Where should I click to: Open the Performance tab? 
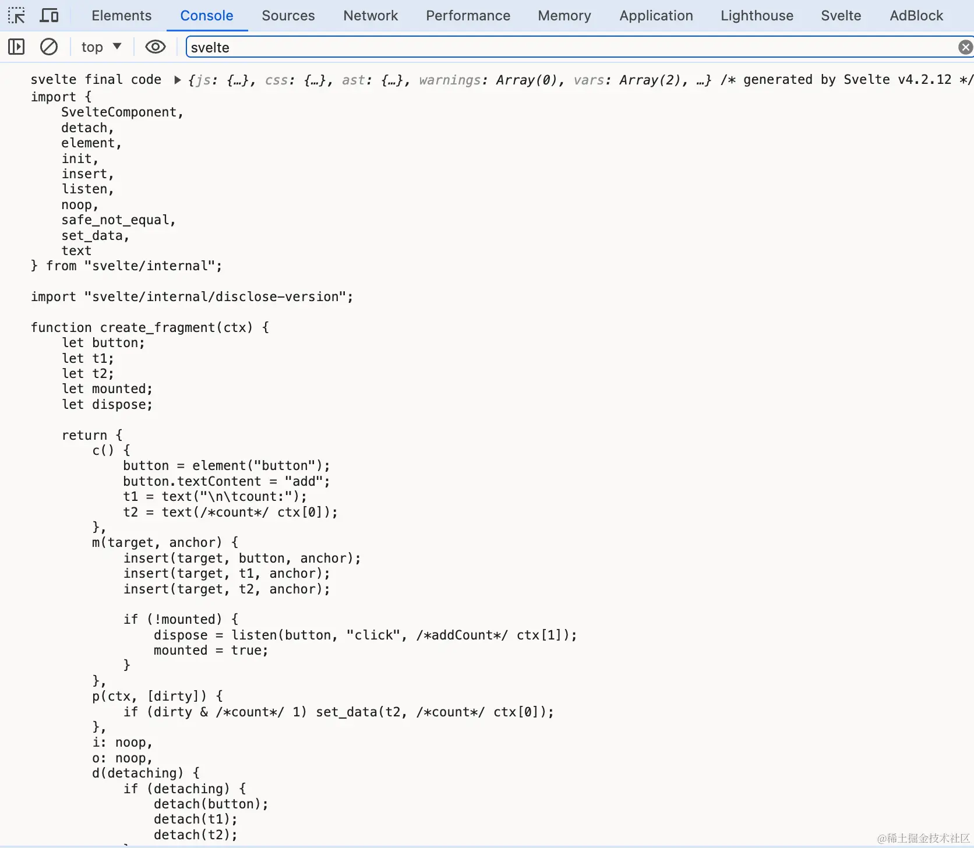(x=468, y=16)
